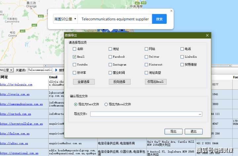Click the blue 搜索 button on the map
Viewport: 238px width, 156px height.
point(159,19)
